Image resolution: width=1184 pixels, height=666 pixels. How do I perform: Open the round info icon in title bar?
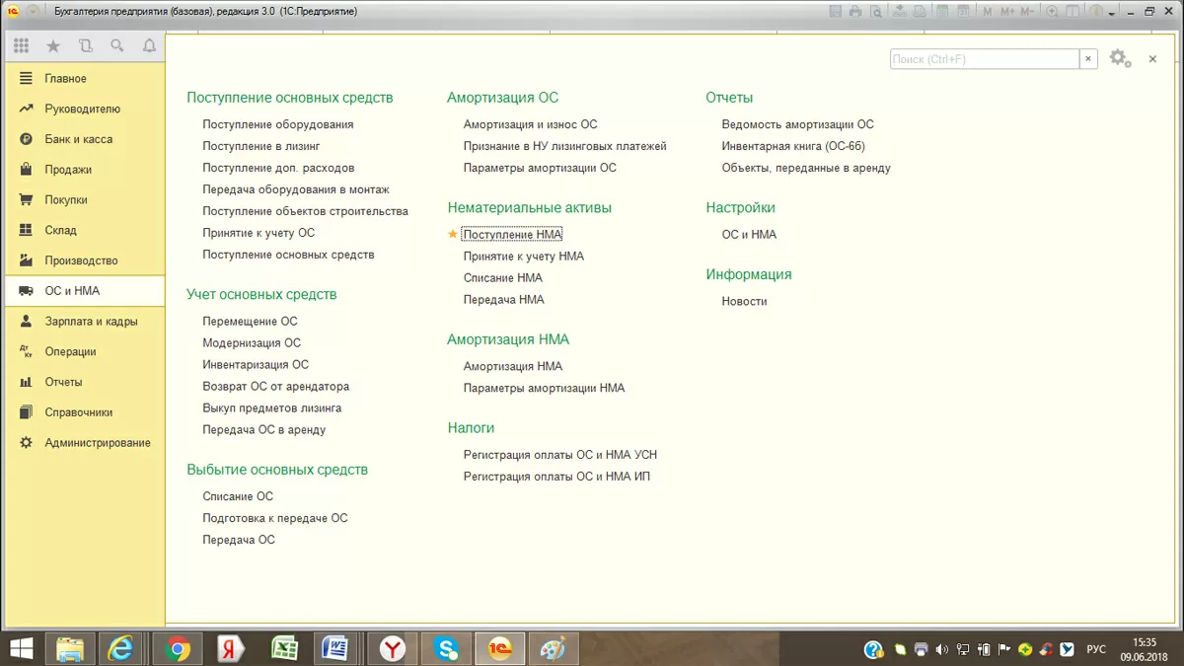(x=1096, y=12)
